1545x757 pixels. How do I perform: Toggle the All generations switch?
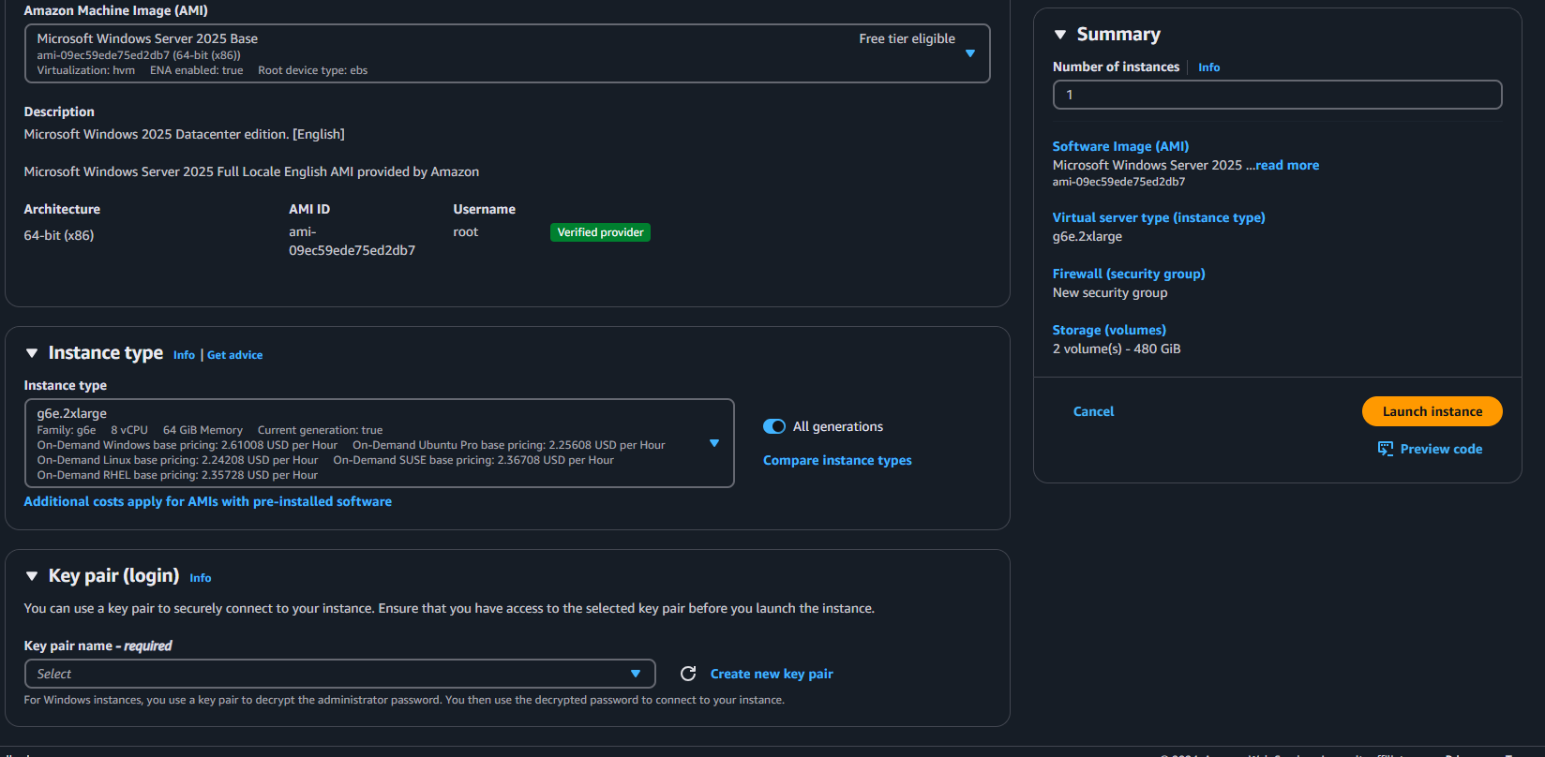tap(774, 426)
